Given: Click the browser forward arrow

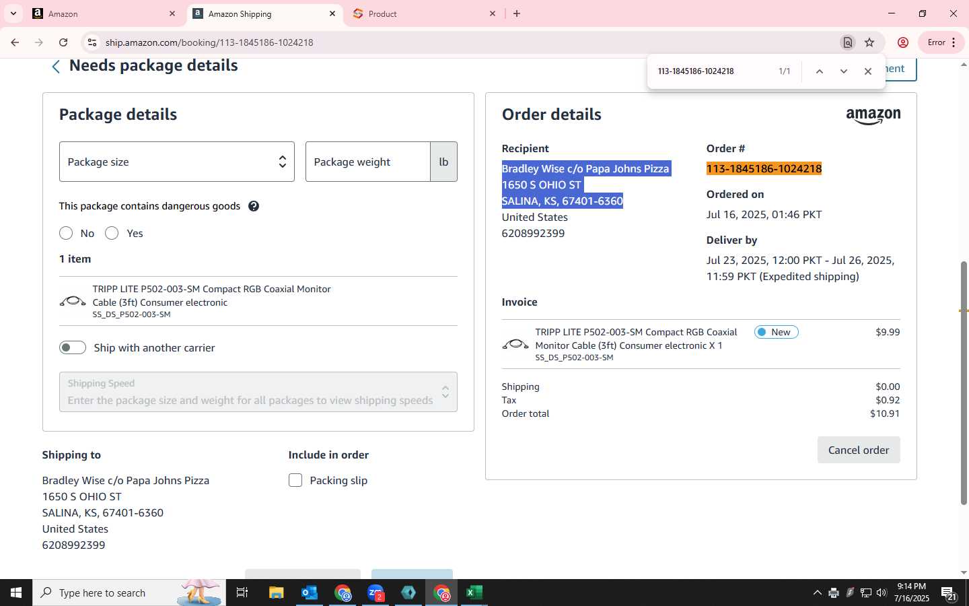Looking at the screenshot, I should pos(39,42).
